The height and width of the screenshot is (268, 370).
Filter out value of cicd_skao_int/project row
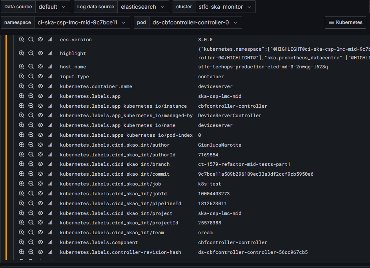tap(31, 213)
